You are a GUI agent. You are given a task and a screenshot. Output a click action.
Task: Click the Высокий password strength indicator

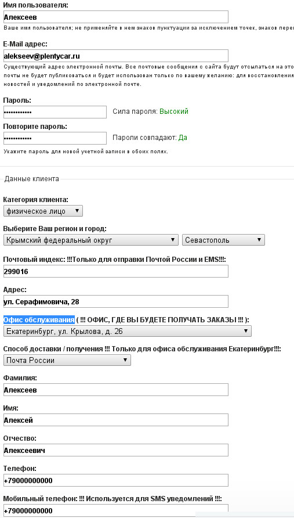point(174,111)
